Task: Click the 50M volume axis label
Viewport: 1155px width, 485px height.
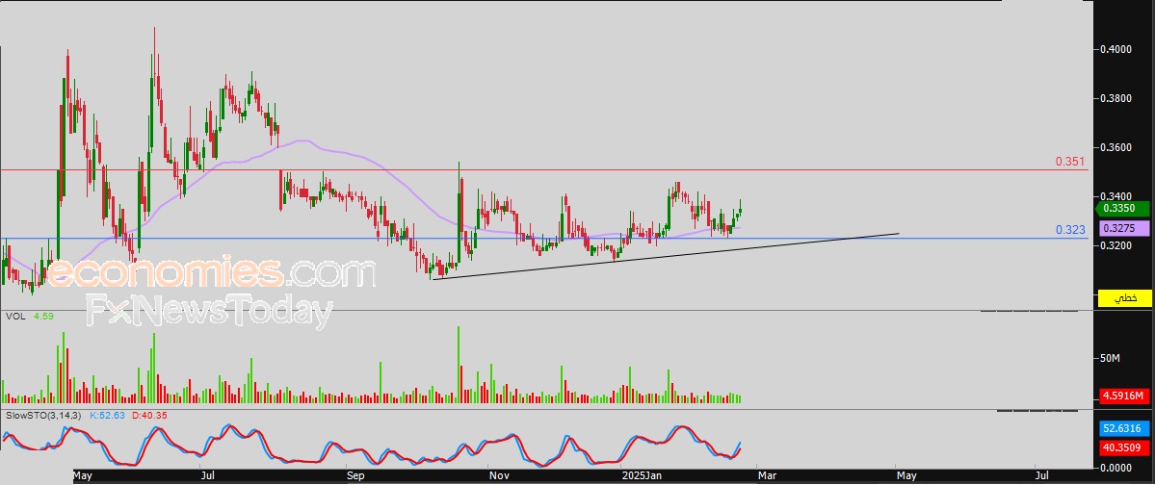Action: tap(1111, 358)
